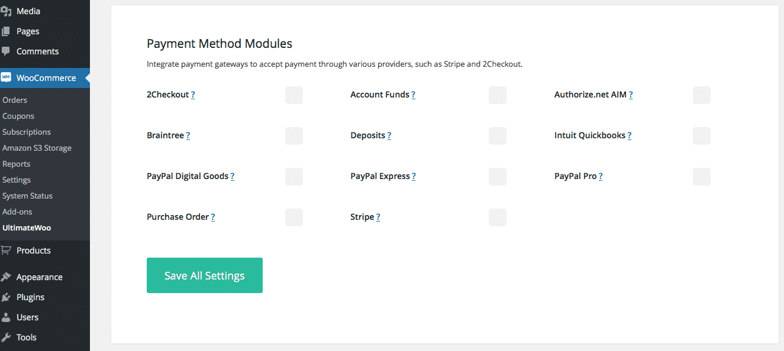Toggle the Stripe payment module checkbox
This screenshot has height=351, width=784.
498,217
